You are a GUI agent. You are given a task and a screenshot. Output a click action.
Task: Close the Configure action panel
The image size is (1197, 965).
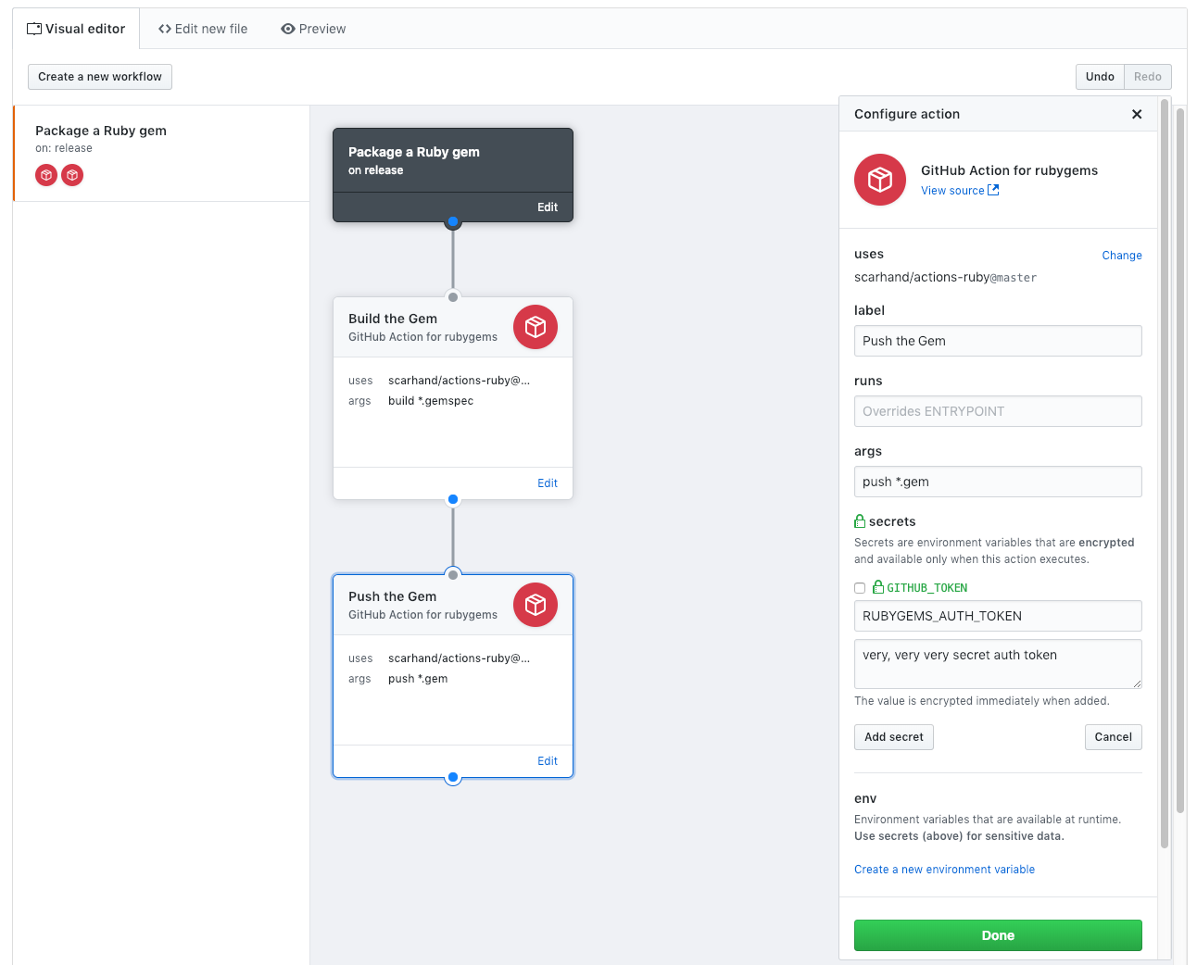pos(1137,114)
